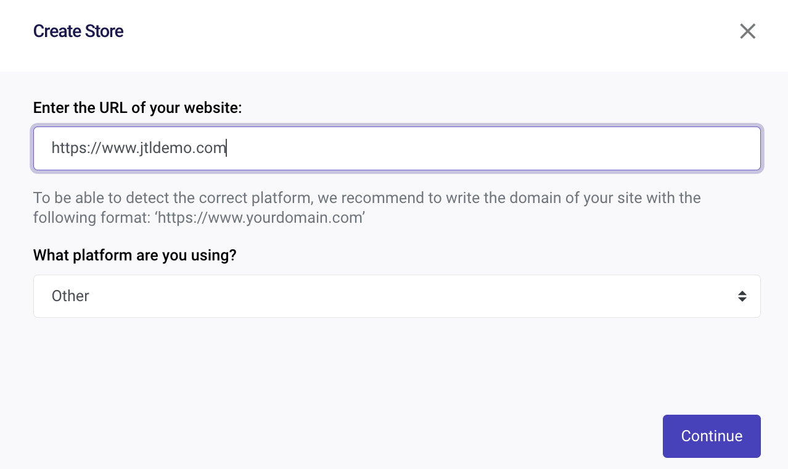The width and height of the screenshot is (788, 469).
Task: Place cursor after '.com' in URL field
Action: pos(226,148)
